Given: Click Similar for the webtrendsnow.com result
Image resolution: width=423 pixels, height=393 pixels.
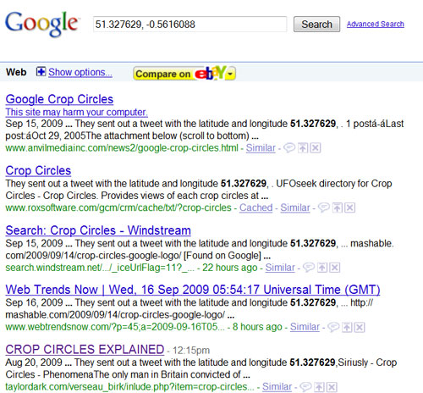Looking at the screenshot, I should point(305,327).
